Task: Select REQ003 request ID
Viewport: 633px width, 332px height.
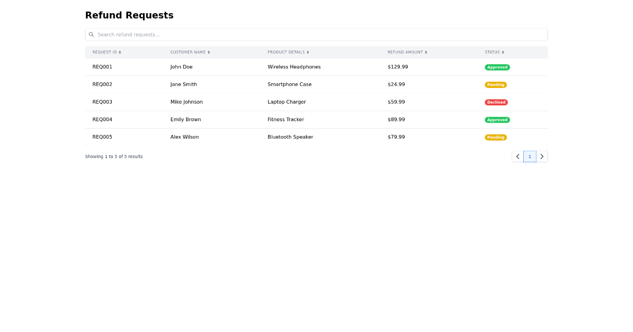Action: (x=102, y=102)
